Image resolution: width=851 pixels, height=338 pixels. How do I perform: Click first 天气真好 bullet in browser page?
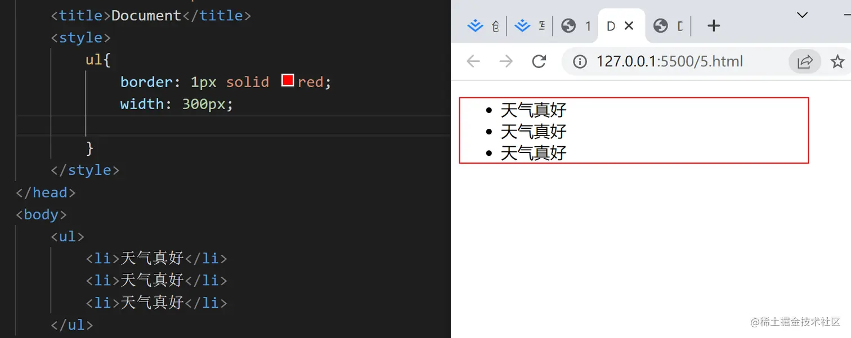[533, 110]
